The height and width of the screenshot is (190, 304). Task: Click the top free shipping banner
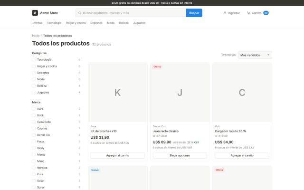[x=152, y=3]
